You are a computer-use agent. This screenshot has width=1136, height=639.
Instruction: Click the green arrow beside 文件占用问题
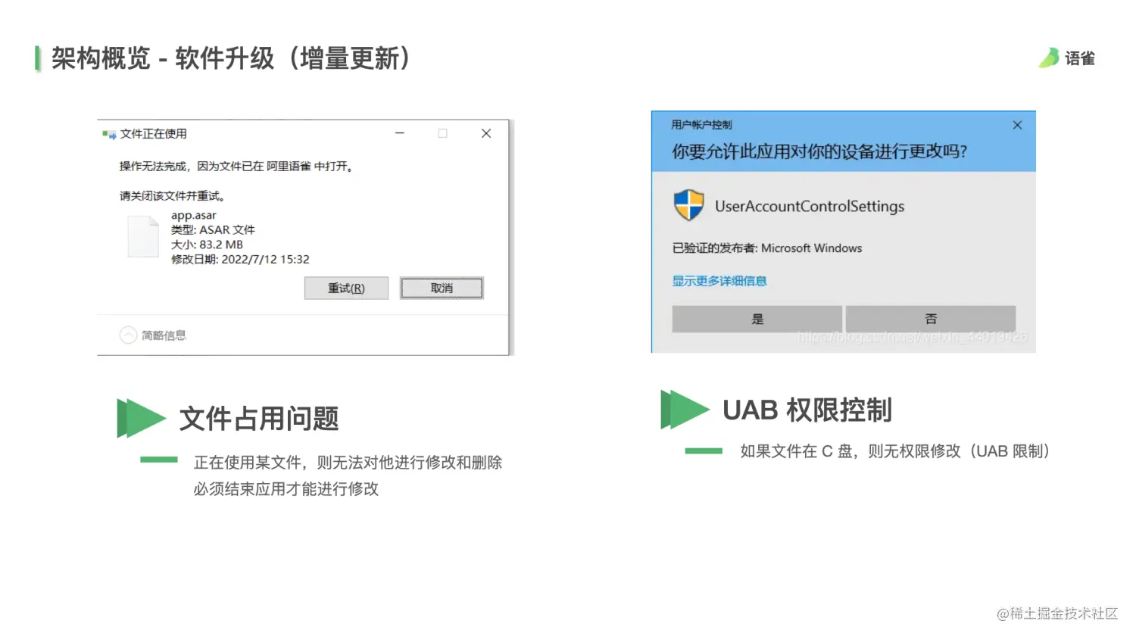tap(141, 418)
